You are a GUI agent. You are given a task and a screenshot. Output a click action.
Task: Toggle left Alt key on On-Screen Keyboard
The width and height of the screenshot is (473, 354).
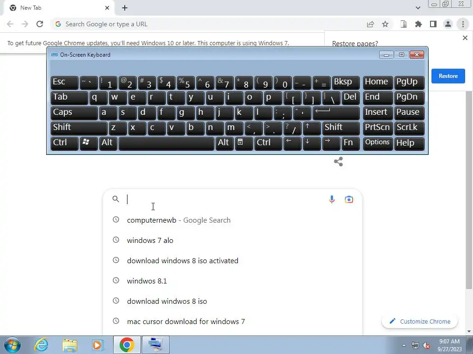[x=108, y=143]
